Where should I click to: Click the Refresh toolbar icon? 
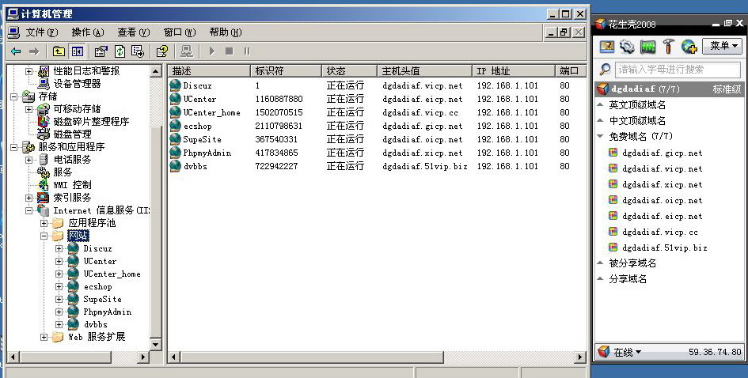120,51
